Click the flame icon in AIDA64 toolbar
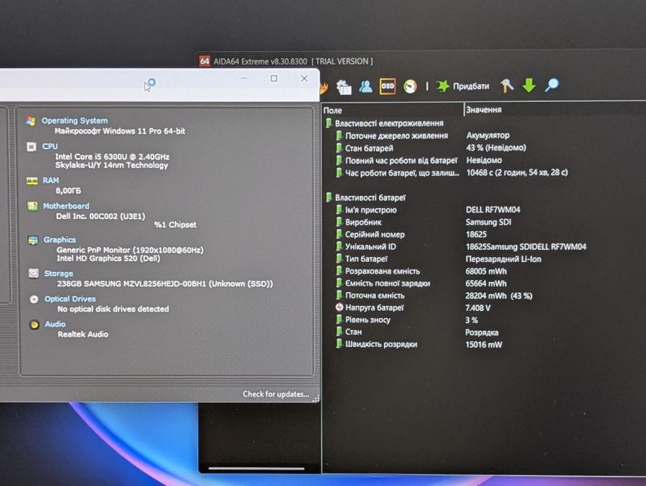Viewport: 646px width, 486px height. tap(324, 87)
